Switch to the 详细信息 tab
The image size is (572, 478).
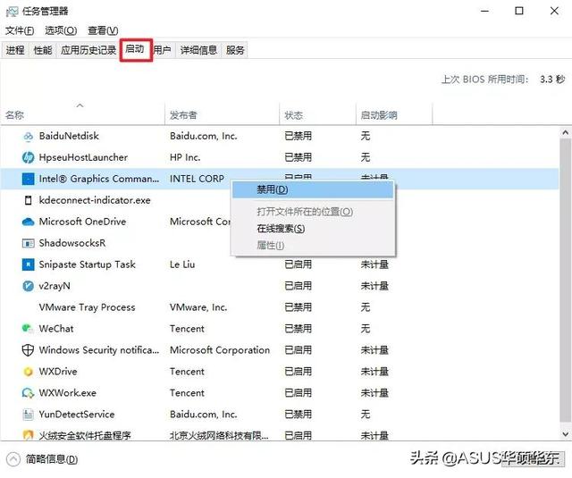click(198, 50)
